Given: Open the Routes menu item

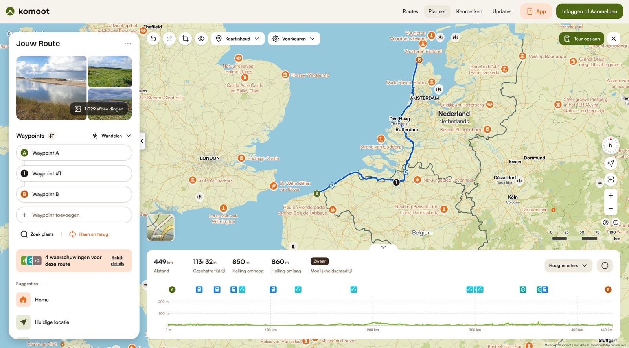Looking at the screenshot, I should (x=410, y=11).
